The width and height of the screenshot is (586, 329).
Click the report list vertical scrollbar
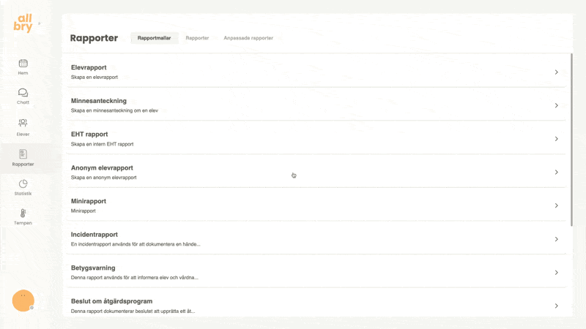571,132
